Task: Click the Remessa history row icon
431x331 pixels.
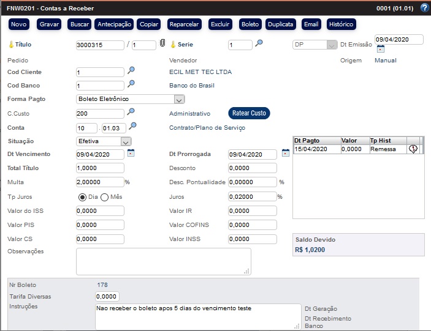Action: (x=413, y=149)
